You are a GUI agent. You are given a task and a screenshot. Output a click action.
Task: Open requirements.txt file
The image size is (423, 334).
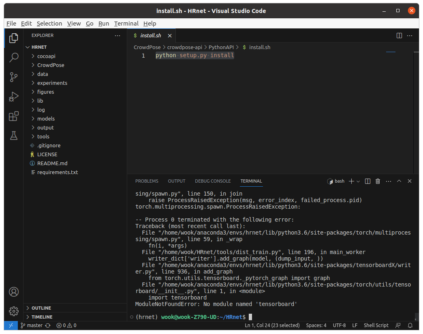75,172
